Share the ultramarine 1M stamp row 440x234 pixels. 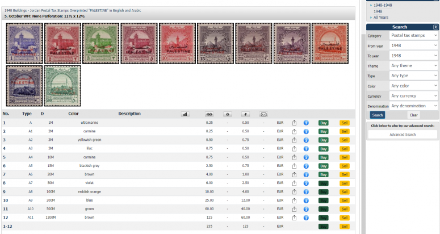coord(294,123)
